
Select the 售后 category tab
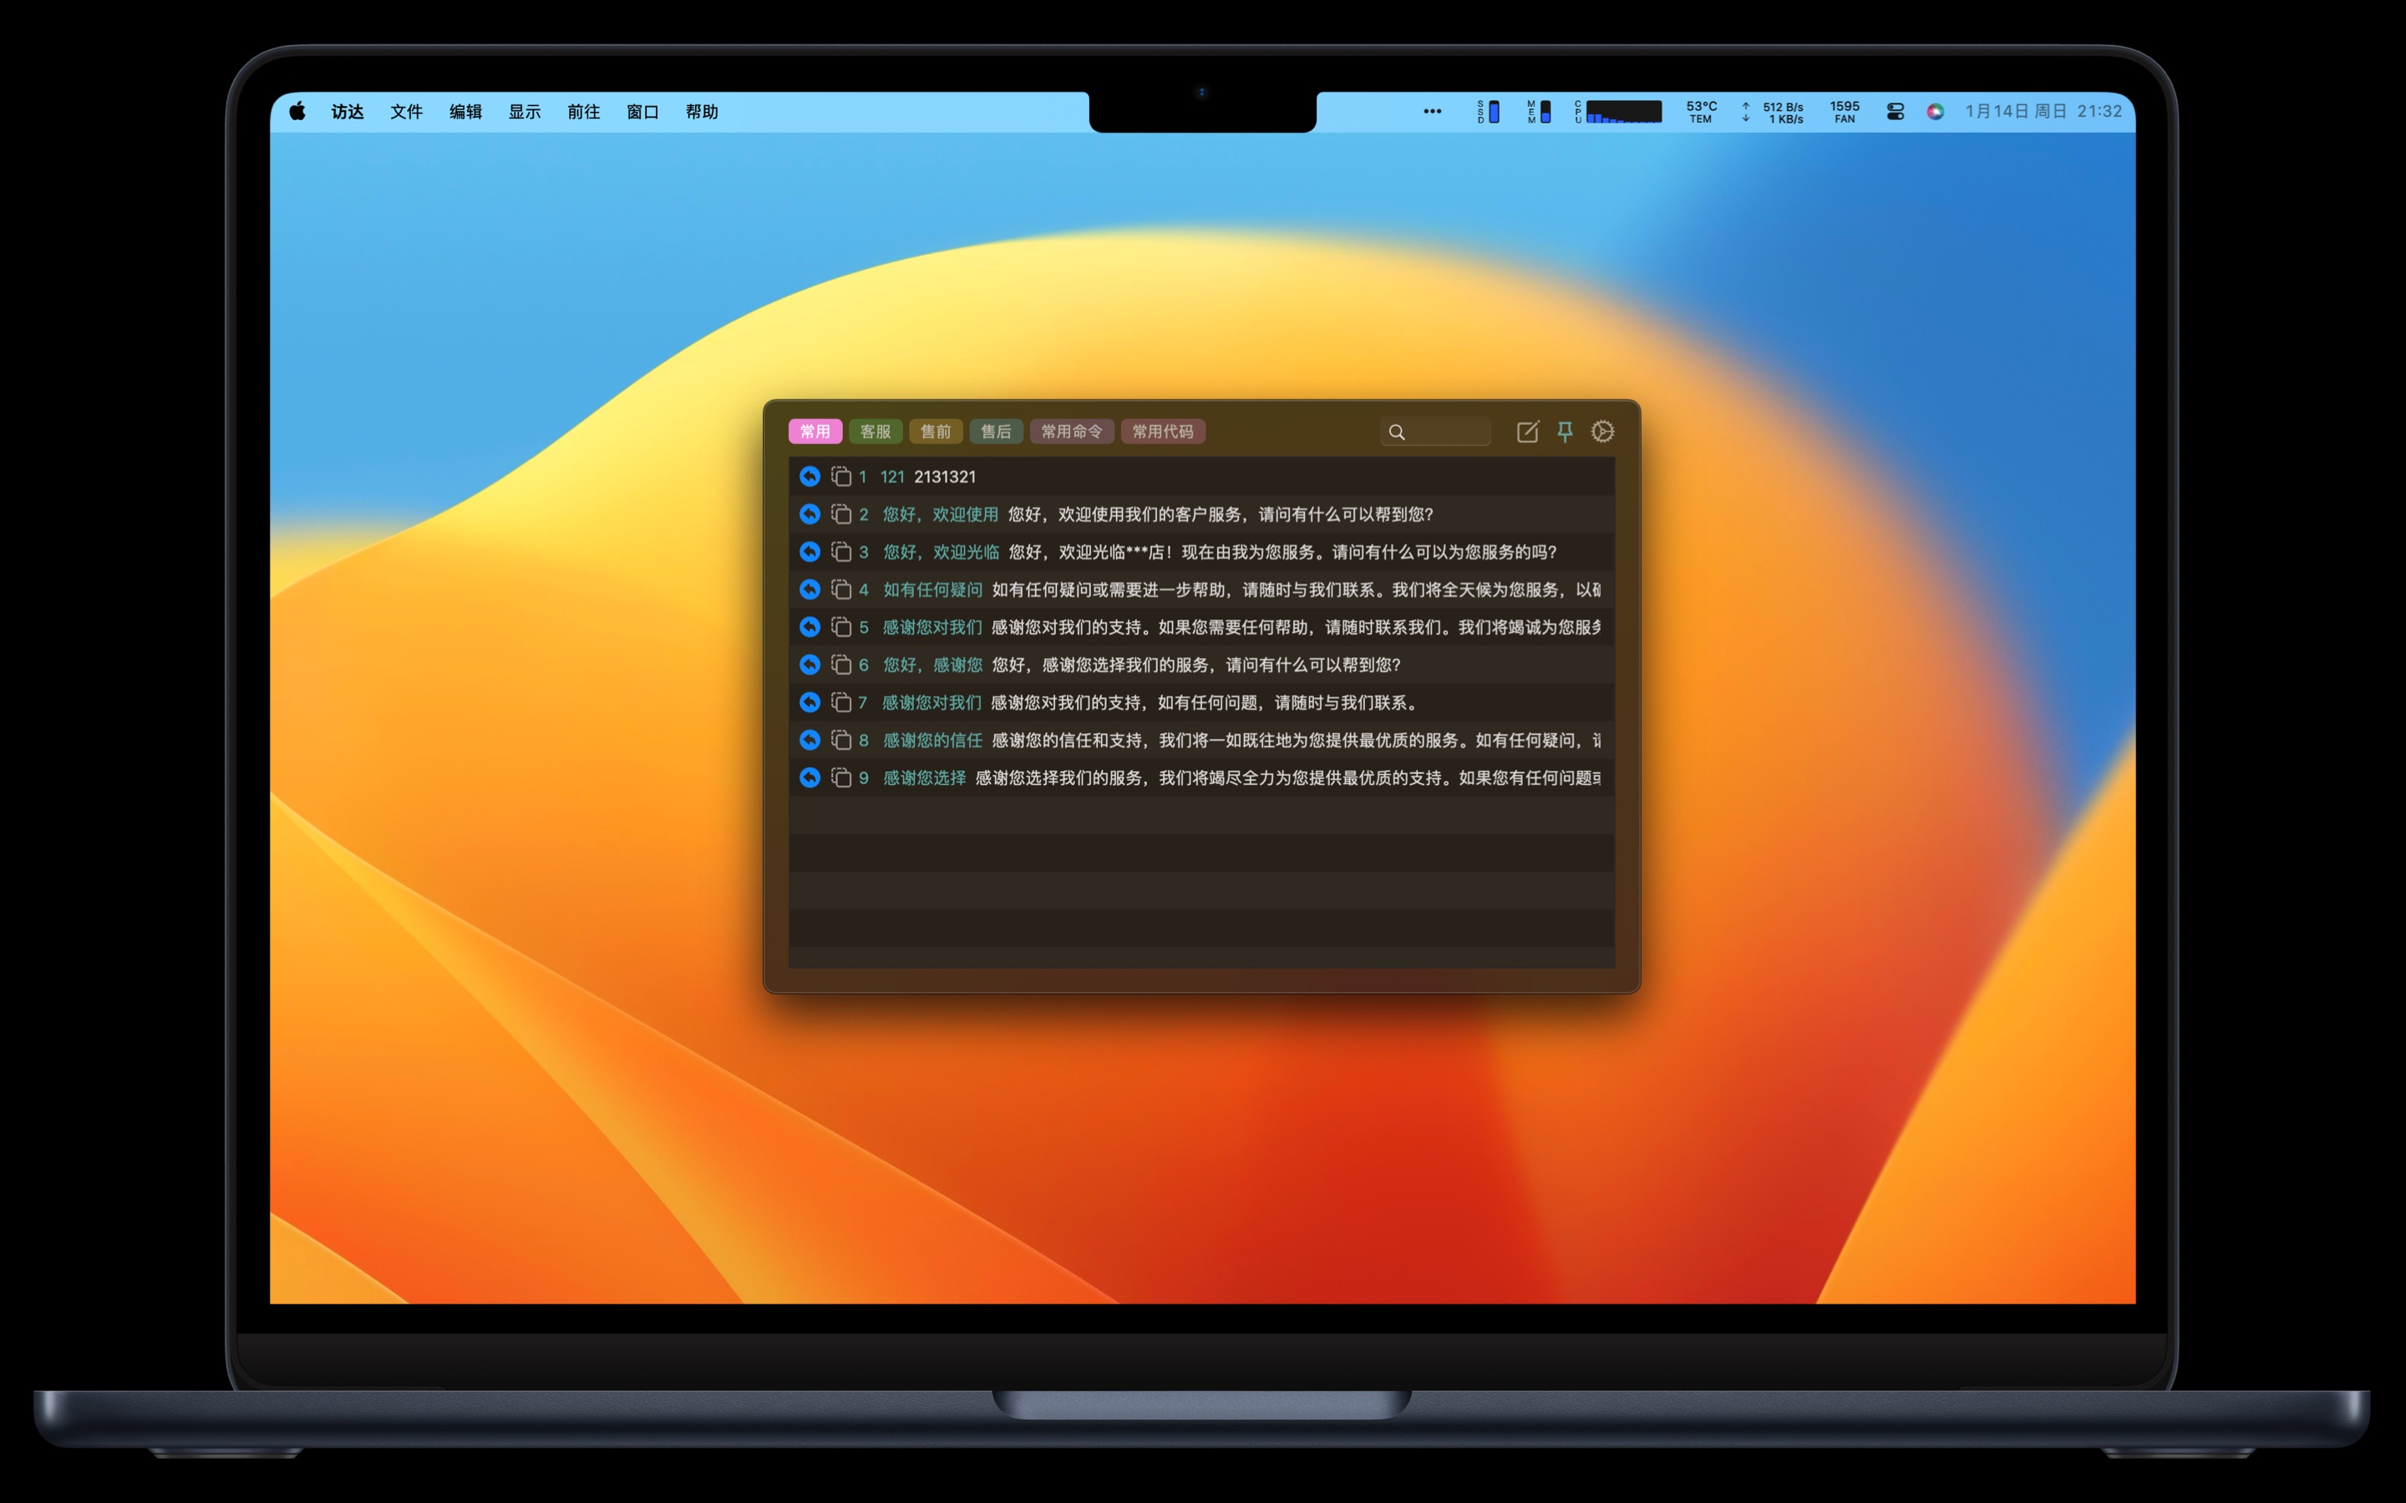coord(995,432)
